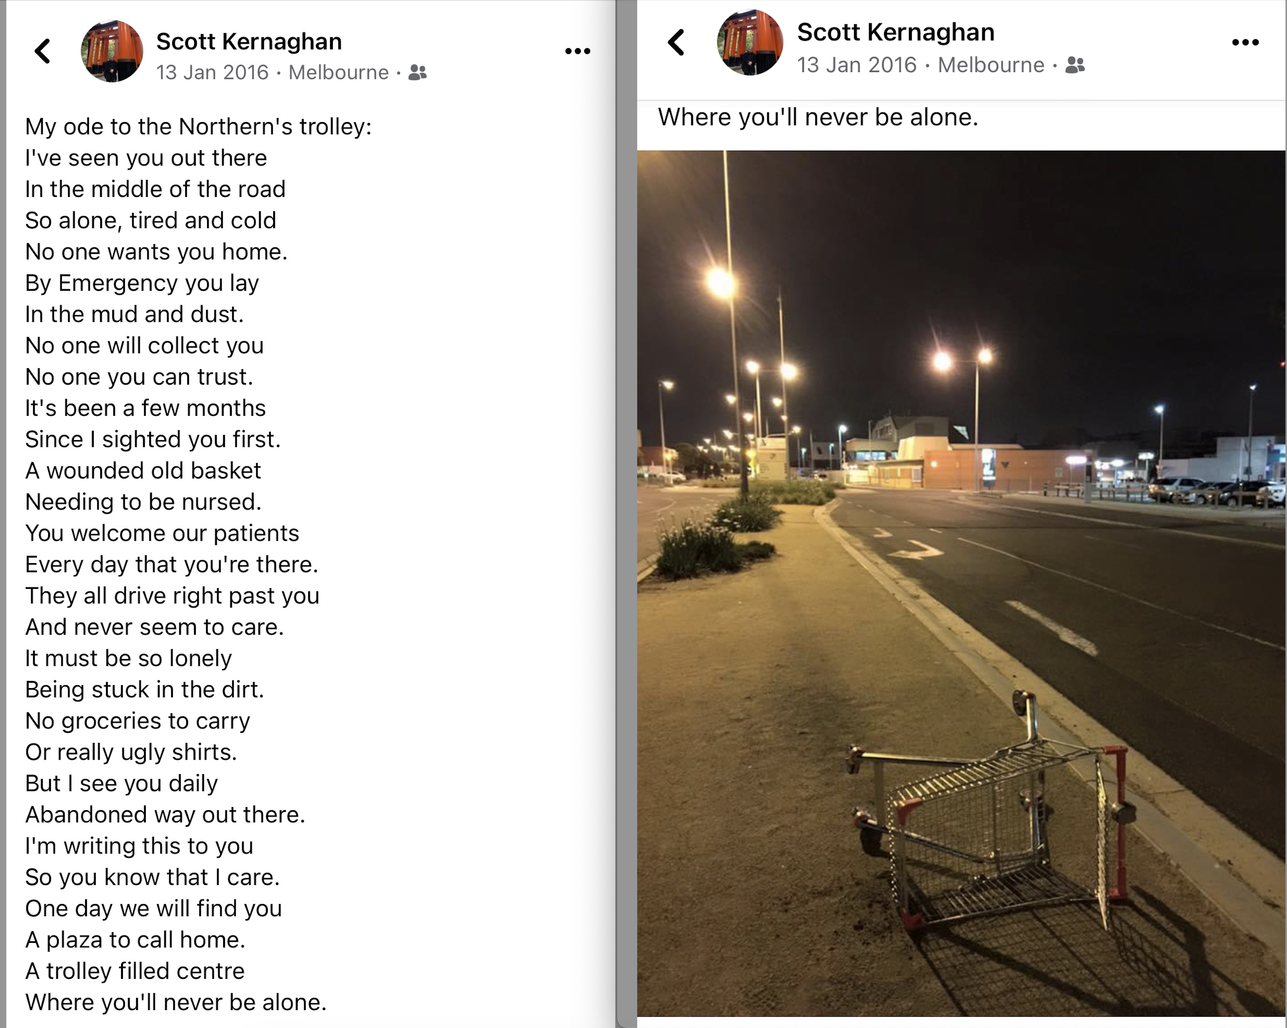
Task: Open profile picture in the poem post header
Action: [x=112, y=52]
